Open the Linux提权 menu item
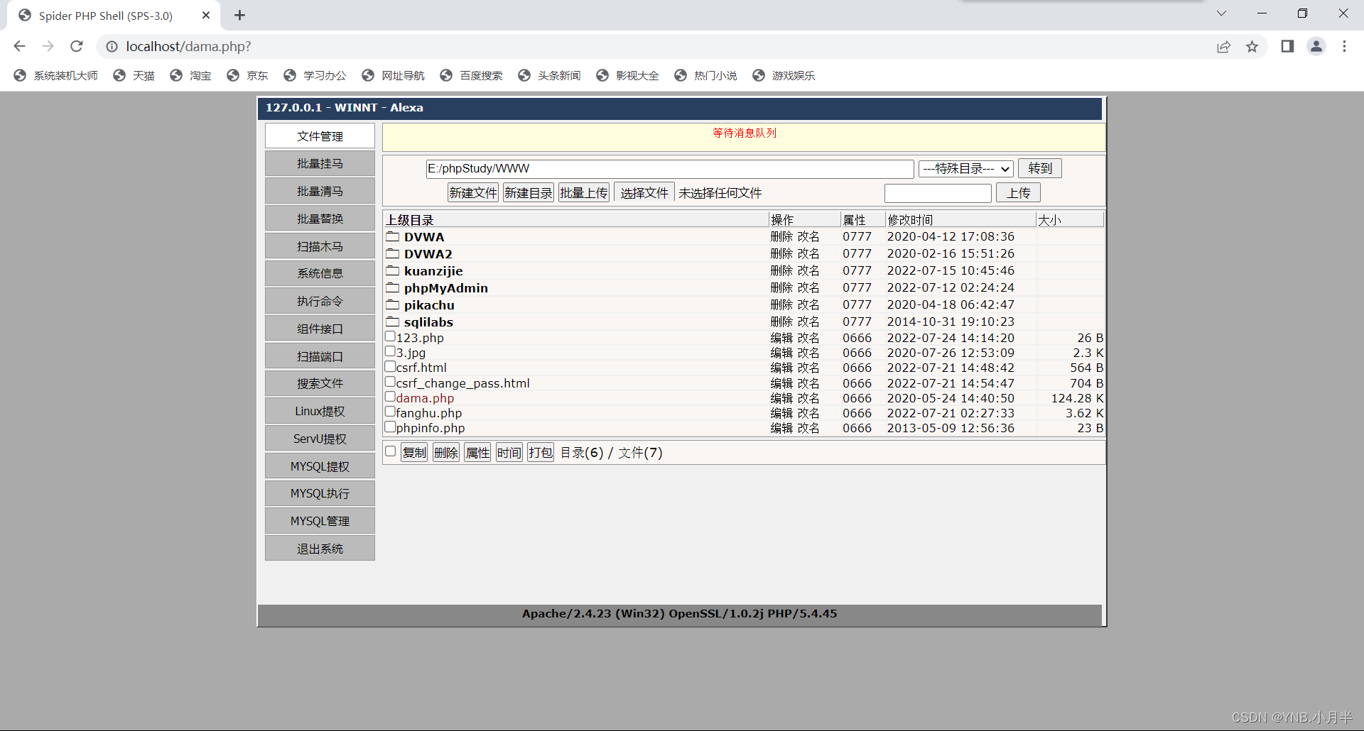Screen dimensions: 1364x731 point(320,411)
